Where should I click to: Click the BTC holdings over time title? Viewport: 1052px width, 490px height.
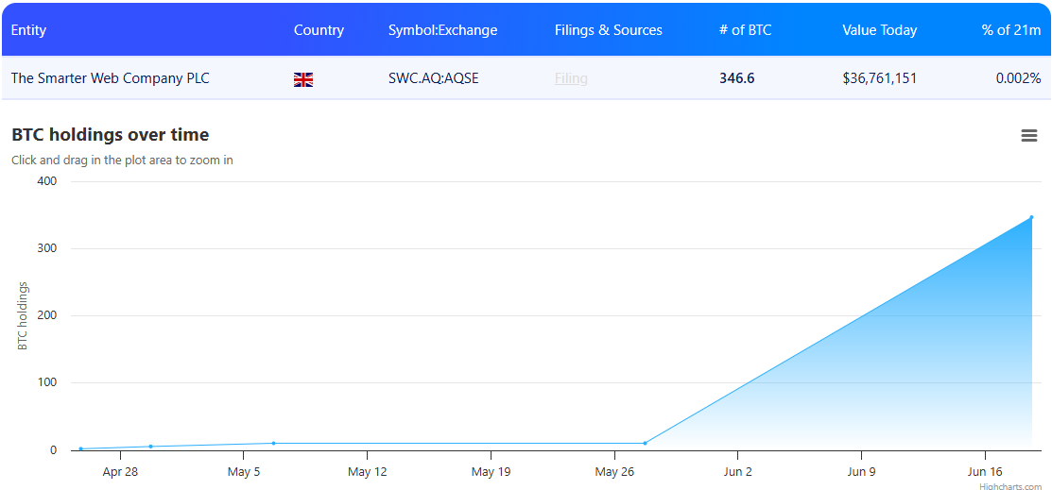(x=110, y=135)
